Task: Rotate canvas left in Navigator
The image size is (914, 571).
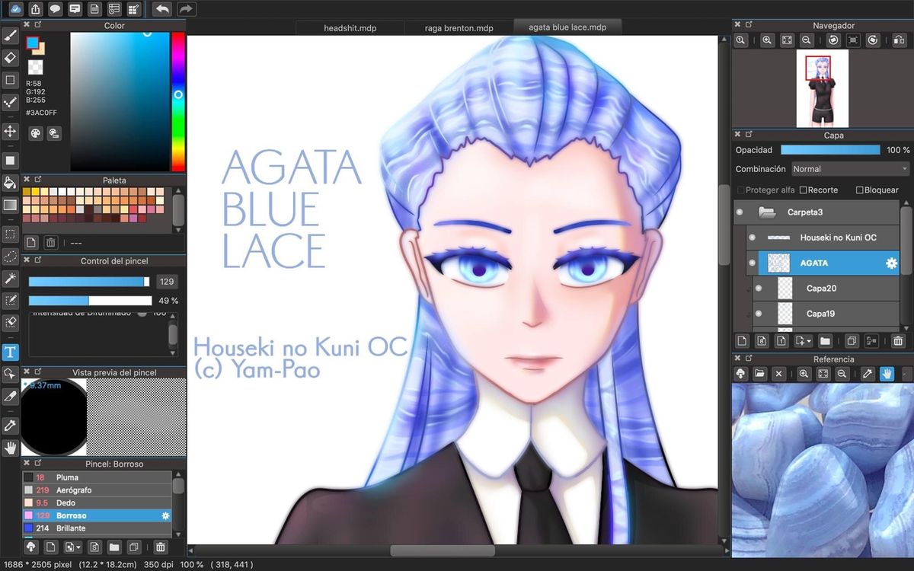Action: tap(833, 40)
